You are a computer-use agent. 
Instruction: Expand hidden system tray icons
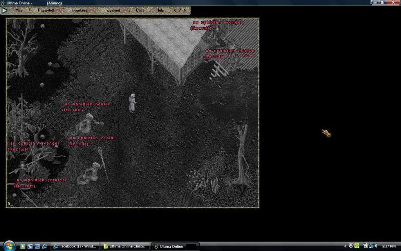345,246
